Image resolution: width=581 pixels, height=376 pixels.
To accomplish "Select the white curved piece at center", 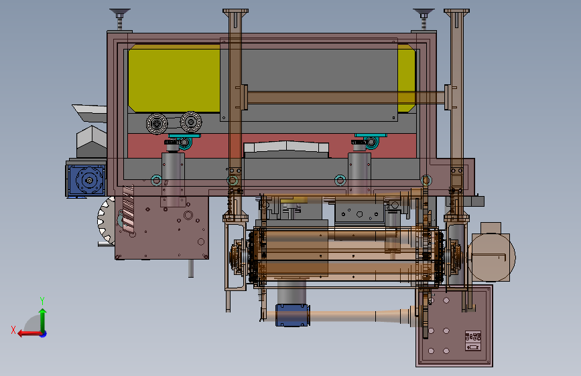I will pos(286,146).
